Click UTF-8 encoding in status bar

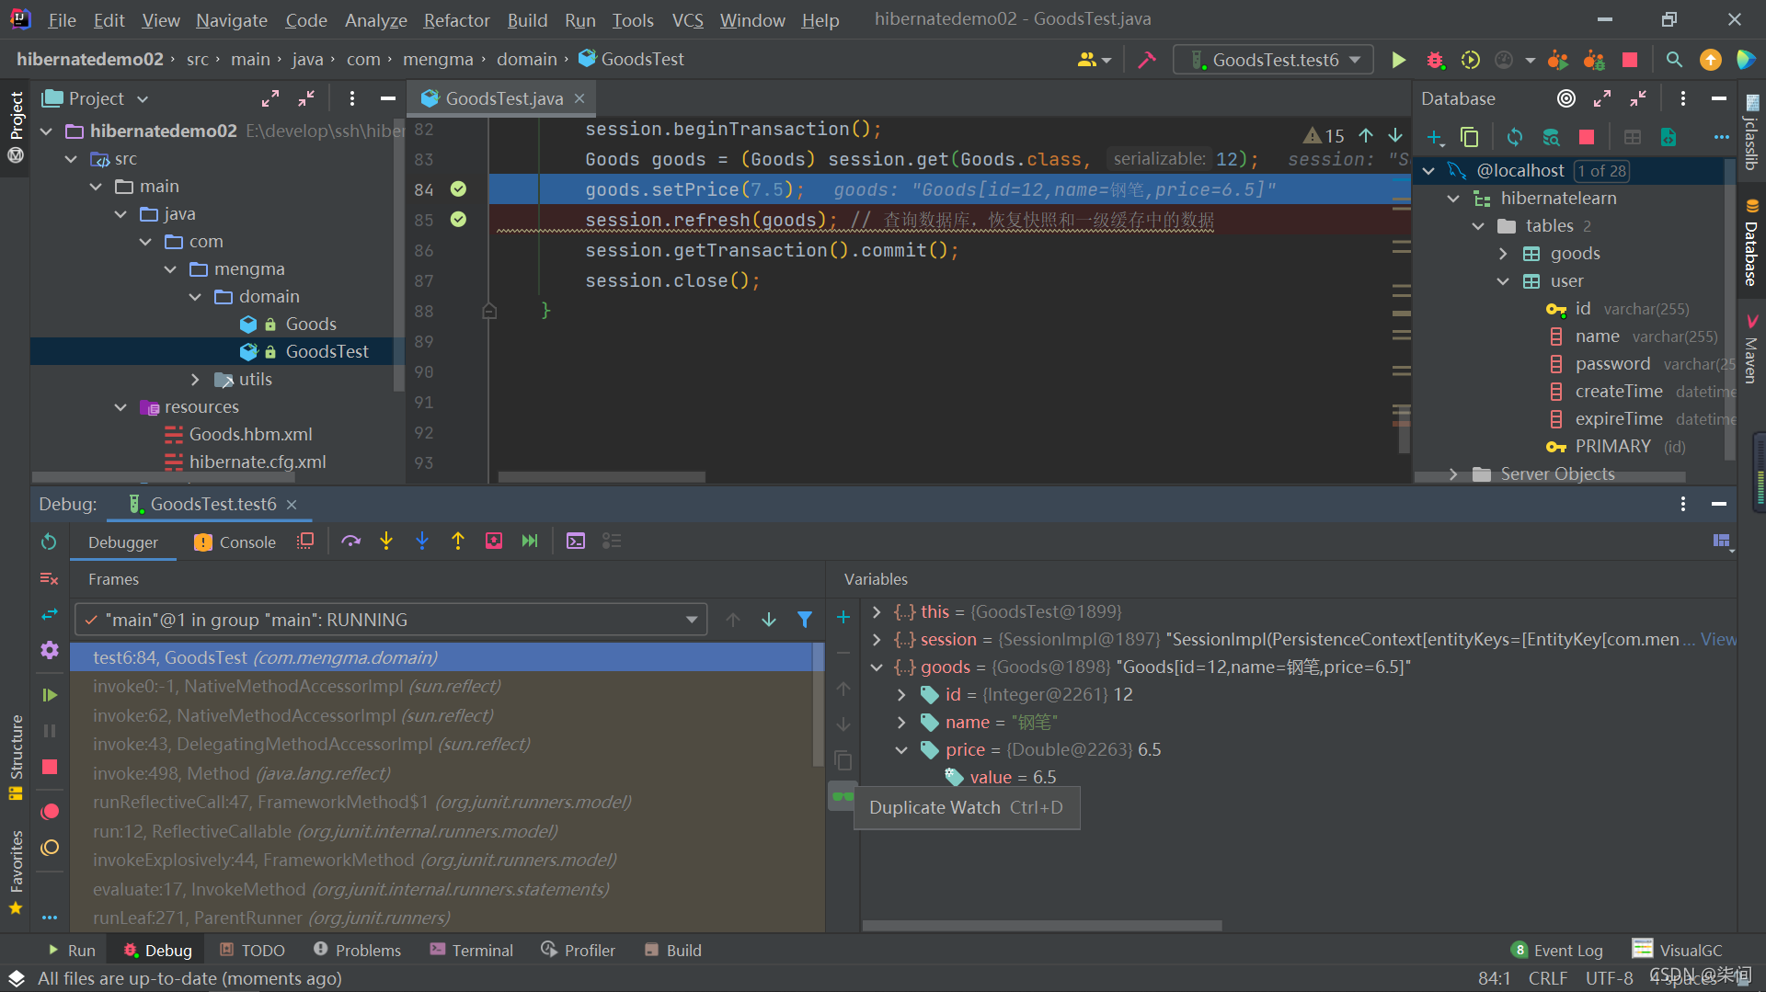coord(1609,978)
